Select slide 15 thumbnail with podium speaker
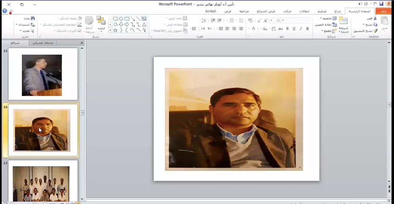The image size is (394, 204). point(43,74)
